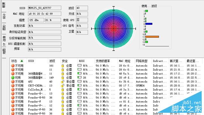Image resolution: width=204 pixels, height=115 pixels.
Task: Click the green bar for channel 13
Action: click(147, 42)
